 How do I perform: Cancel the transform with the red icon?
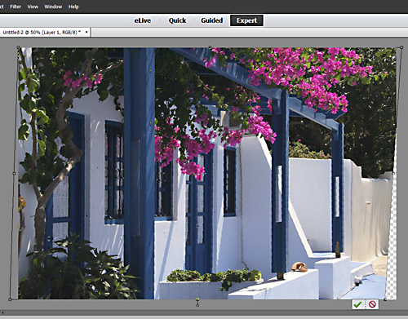pos(372,304)
